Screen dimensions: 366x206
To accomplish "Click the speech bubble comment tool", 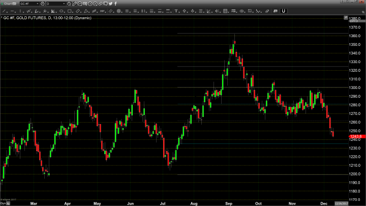I will (x=276, y=11).
